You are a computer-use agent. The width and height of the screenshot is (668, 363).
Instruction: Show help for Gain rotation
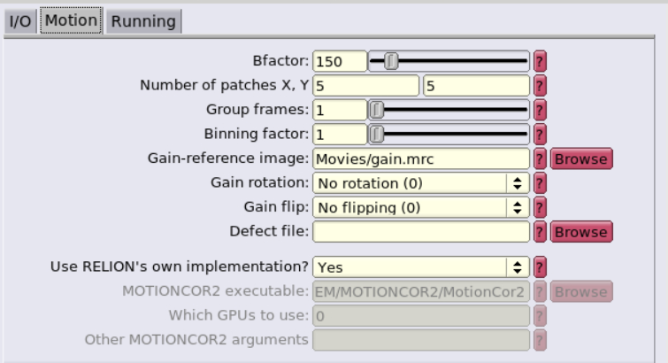[540, 183]
